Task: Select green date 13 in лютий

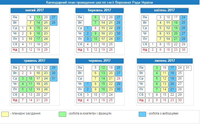Action: 38,18
